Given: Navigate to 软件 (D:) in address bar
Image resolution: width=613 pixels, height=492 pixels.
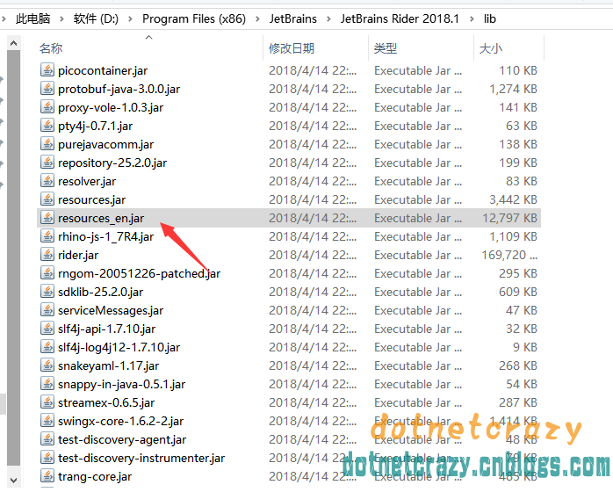Looking at the screenshot, I should click(96, 18).
